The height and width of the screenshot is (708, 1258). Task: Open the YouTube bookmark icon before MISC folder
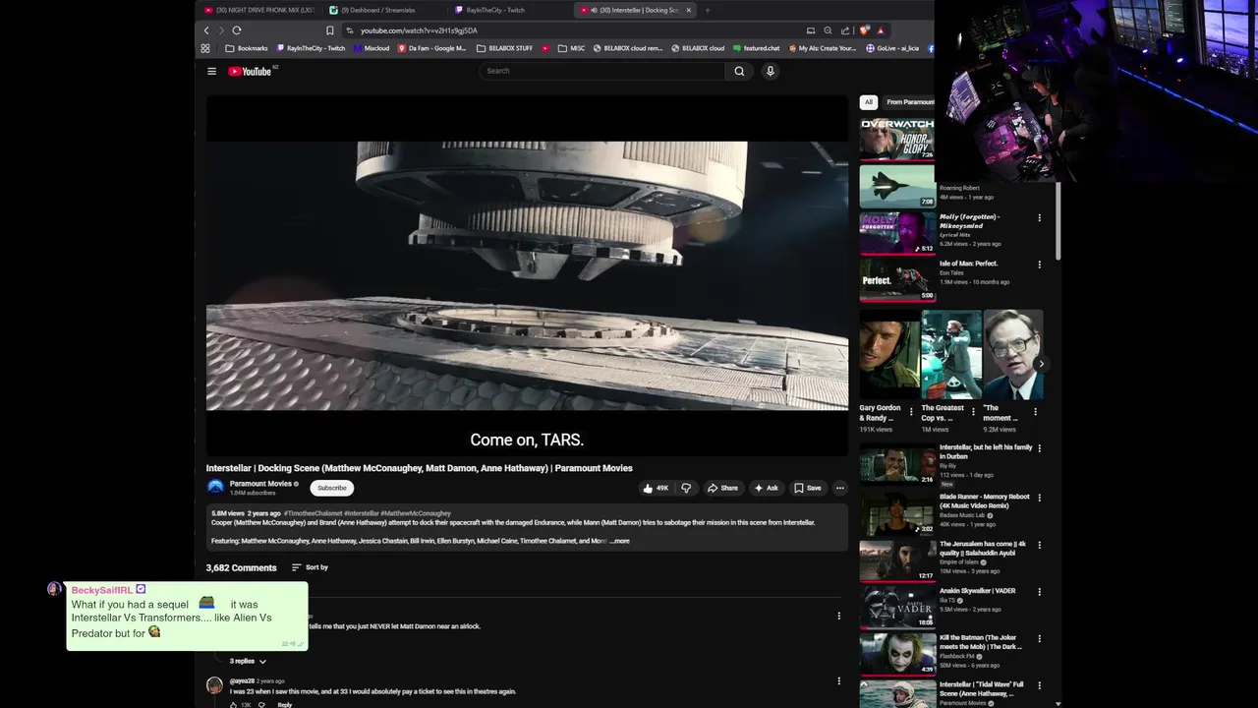[545, 48]
